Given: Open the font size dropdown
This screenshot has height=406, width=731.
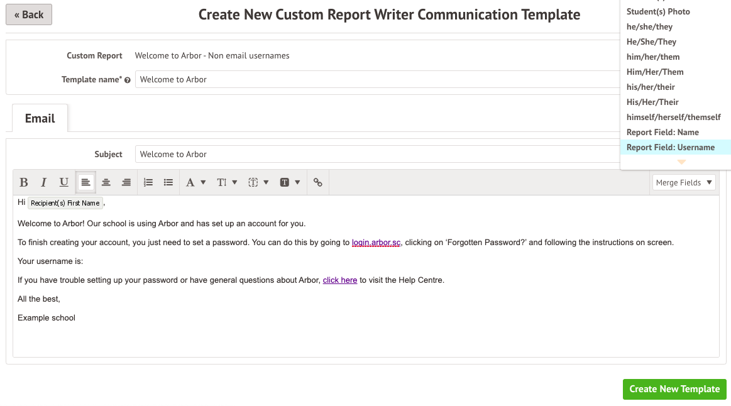Looking at the screenshot, I should click(227, 182).
